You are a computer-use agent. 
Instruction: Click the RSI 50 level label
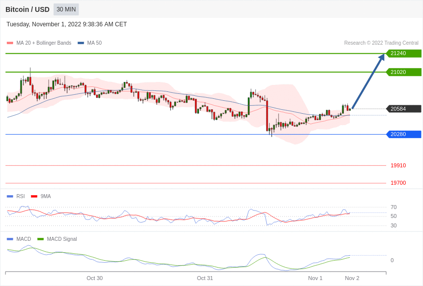394,216
